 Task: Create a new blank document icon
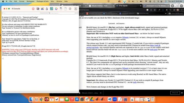coord(65,9)
